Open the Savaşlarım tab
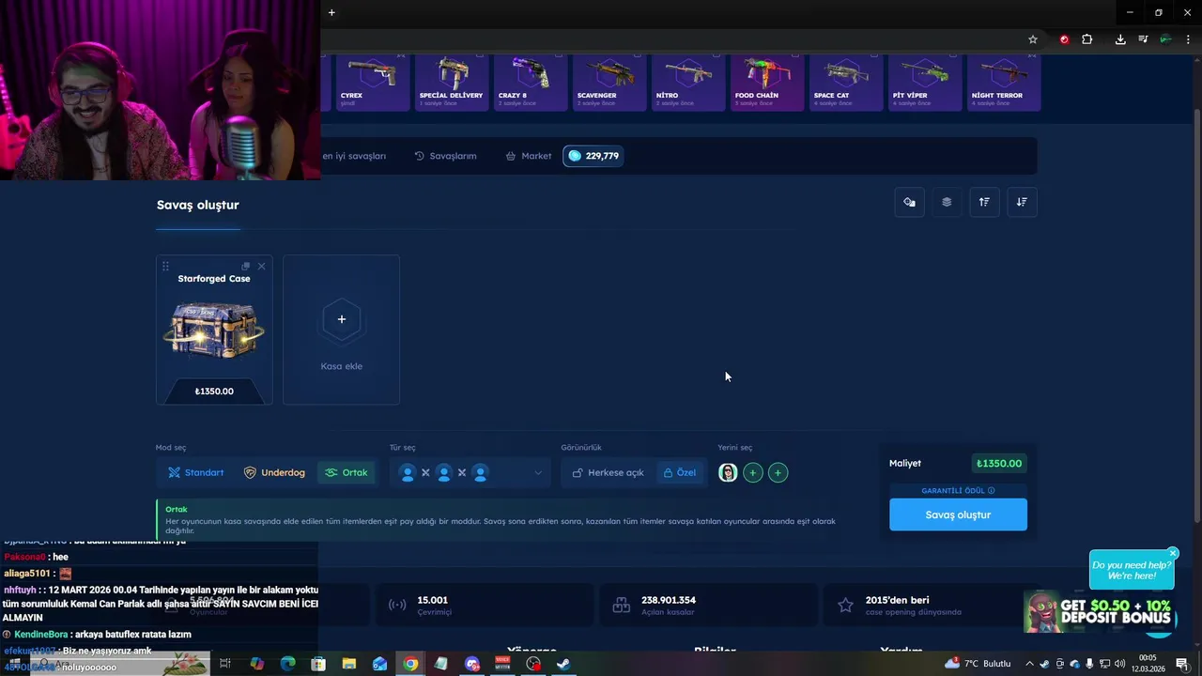 click(445, 156)
